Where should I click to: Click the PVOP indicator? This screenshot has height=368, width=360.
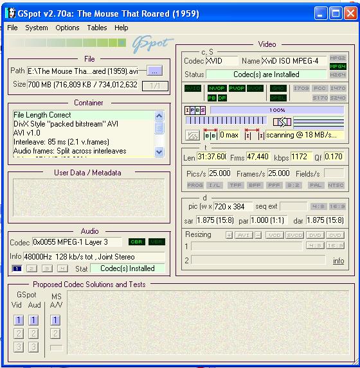coord(237,88)
